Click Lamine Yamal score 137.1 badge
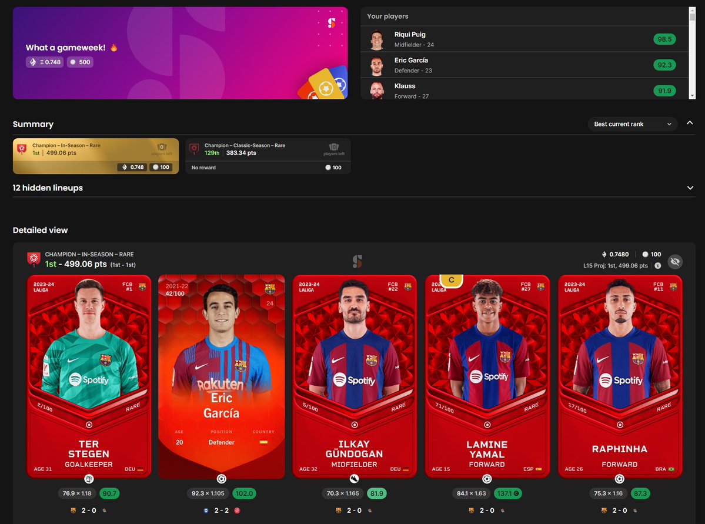The image size is (705, 524). click(x=508, y=493)
